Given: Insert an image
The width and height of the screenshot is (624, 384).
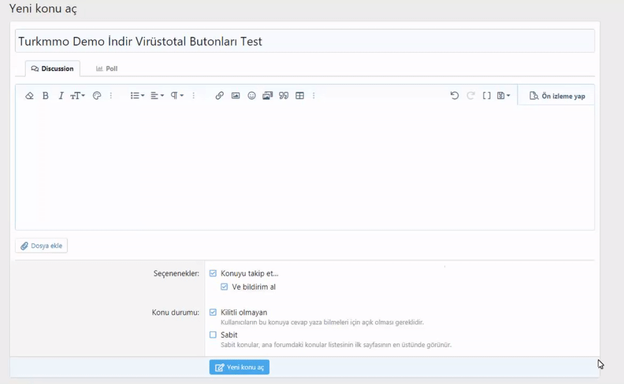Looking at the screenshot, I should [236, 96].
